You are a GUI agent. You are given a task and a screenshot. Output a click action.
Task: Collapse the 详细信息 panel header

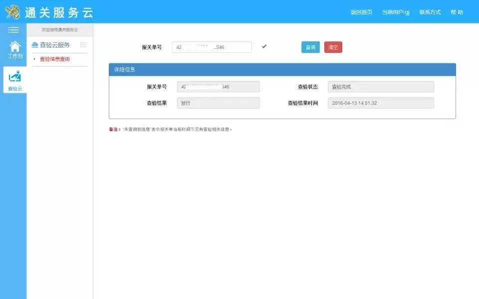[x=125, y=69]
